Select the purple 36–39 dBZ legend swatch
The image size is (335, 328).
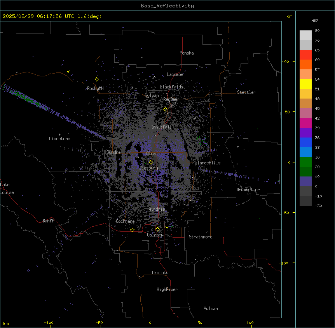pos(305,133)
